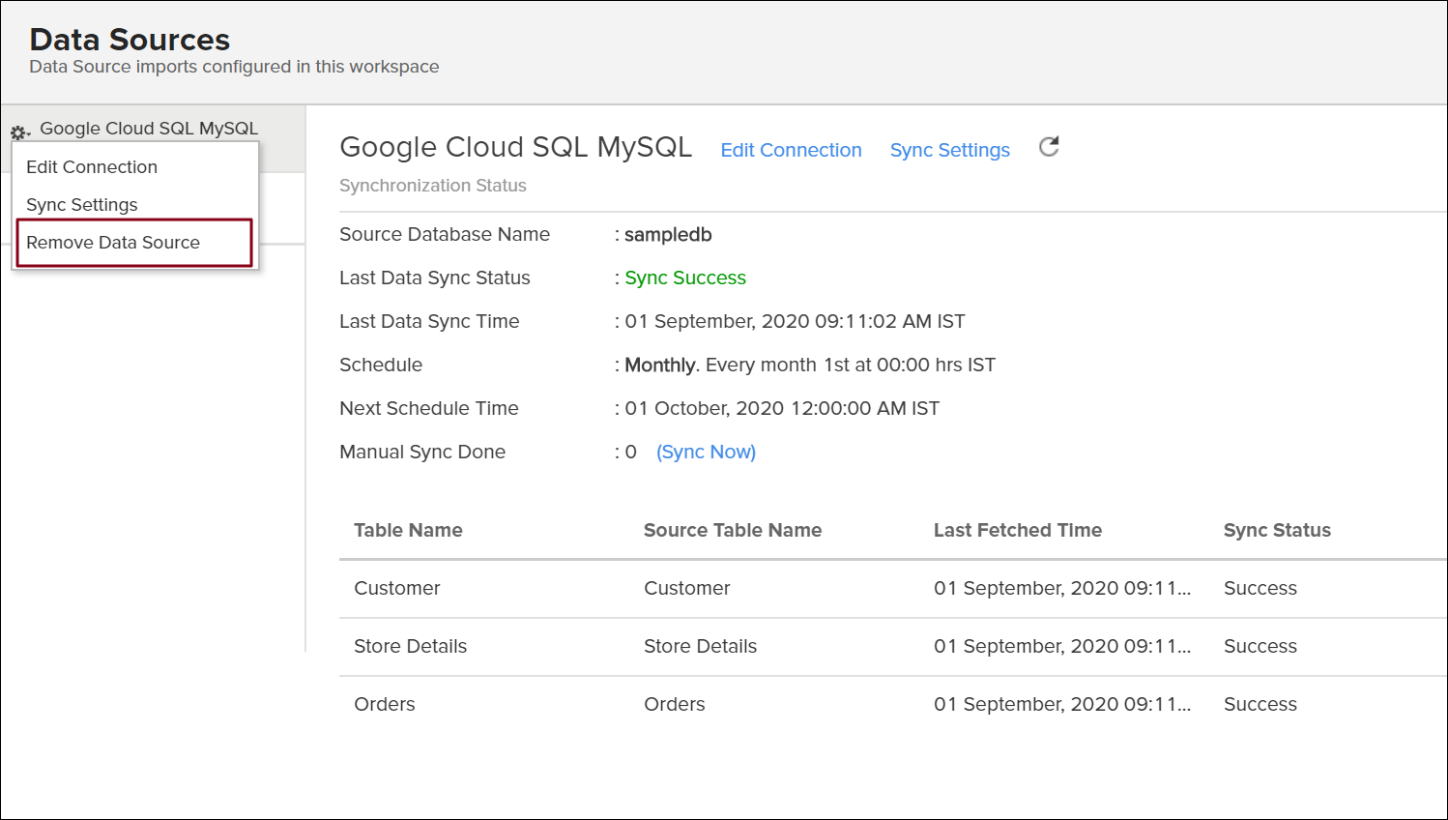Click the Sync Status column header
The height and width of the screenshot is (820, 1448).
[1277, 530]
